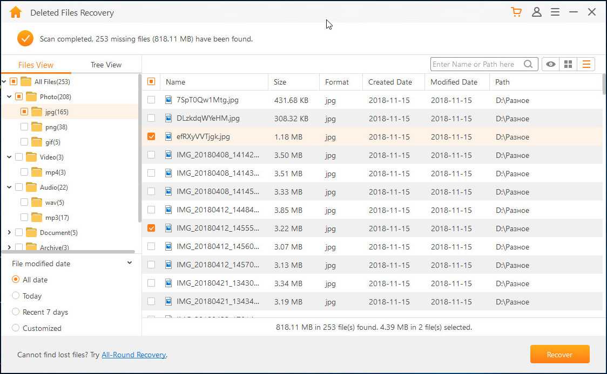Open the shopping cart purchase icon

click(x=516, y=12)
